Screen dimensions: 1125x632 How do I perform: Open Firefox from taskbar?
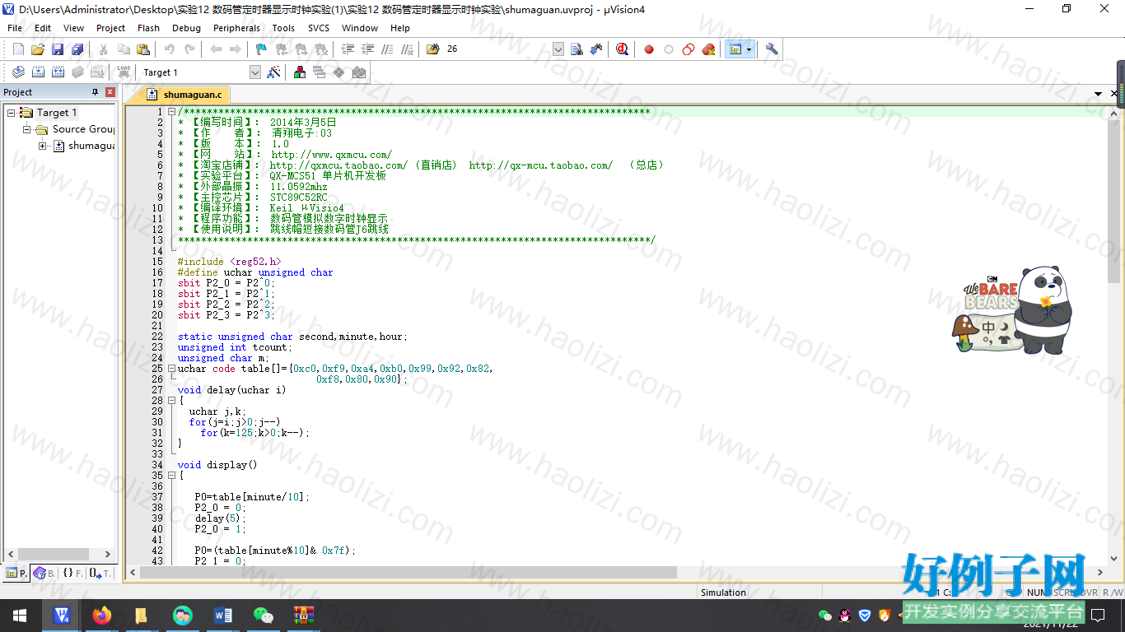[x=102, y=615]
